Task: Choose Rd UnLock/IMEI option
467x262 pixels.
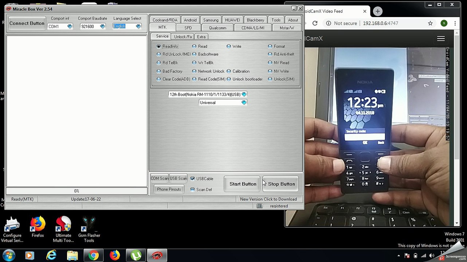Action: [158, 54]
